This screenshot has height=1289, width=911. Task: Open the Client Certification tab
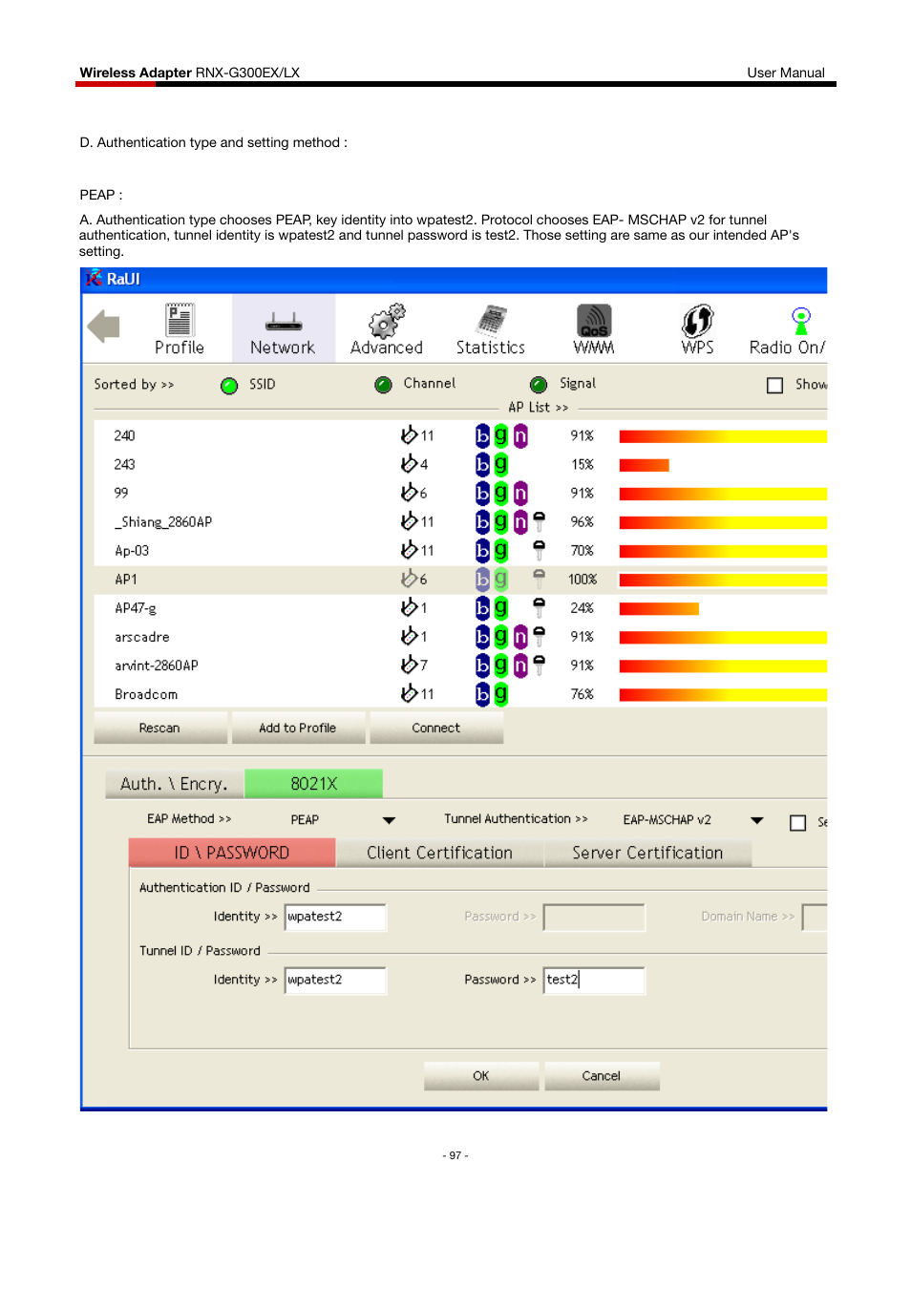pyautogui.click(x=439, y=853)
